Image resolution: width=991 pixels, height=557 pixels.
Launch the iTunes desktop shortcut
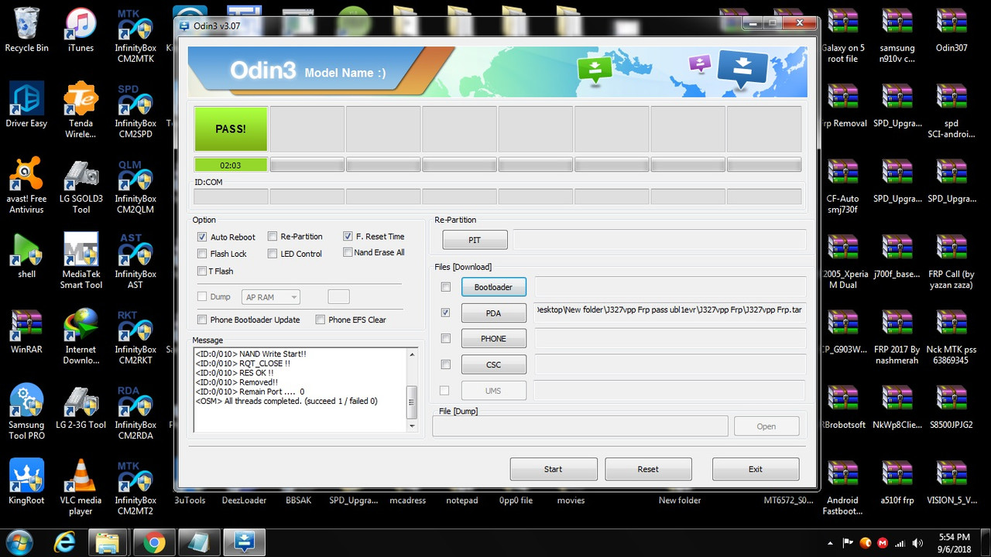(81, 31)
